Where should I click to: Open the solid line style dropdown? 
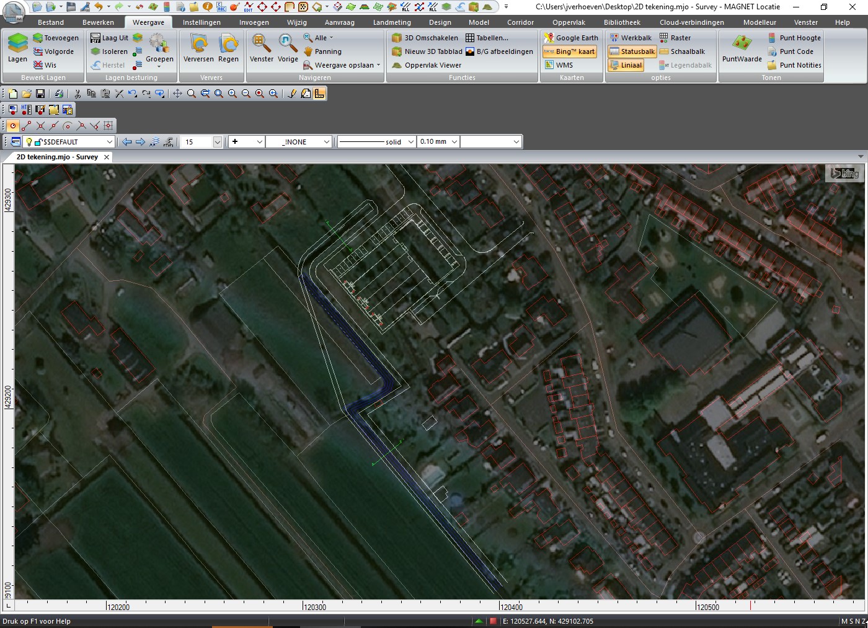410,142
